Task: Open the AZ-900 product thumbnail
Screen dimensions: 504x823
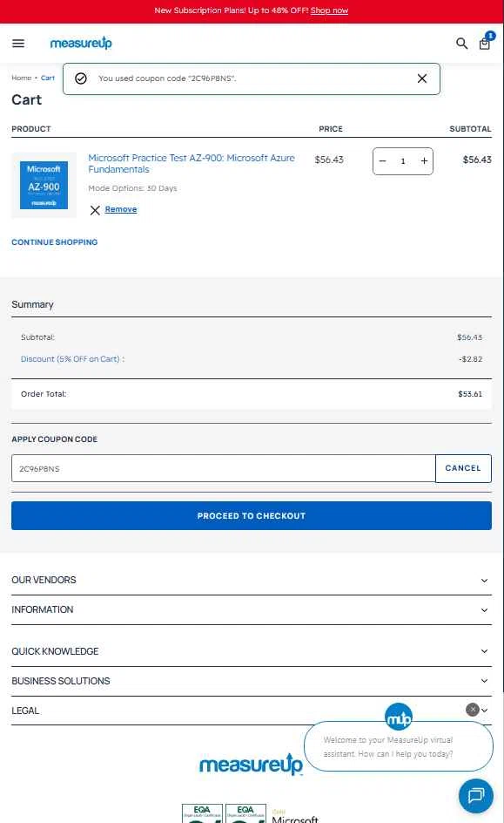Action: tap(44, 186)
